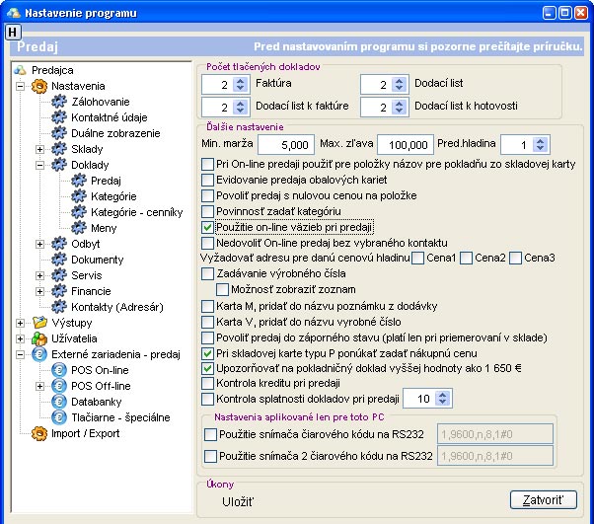Click the gear icon beside Nastavenia

click(x=39, y=86)
